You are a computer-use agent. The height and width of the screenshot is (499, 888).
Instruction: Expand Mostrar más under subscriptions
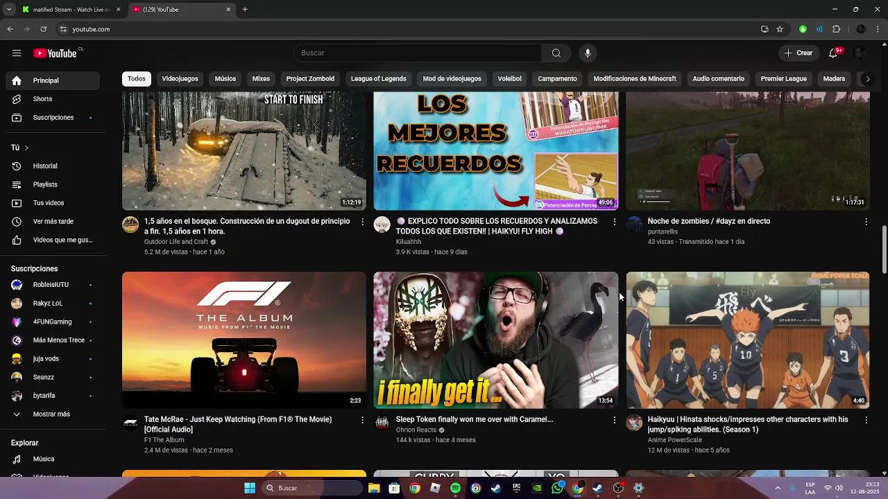(53, 414)
